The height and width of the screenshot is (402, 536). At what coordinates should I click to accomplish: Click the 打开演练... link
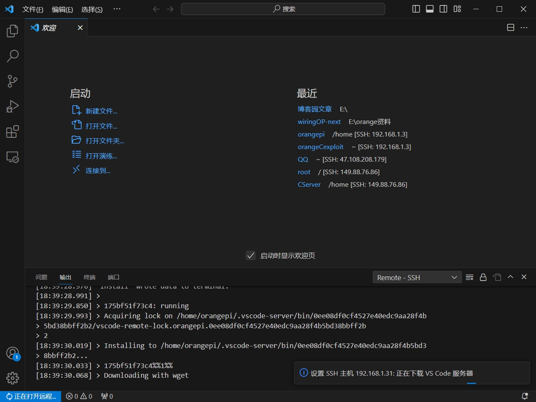coord(101,156)
